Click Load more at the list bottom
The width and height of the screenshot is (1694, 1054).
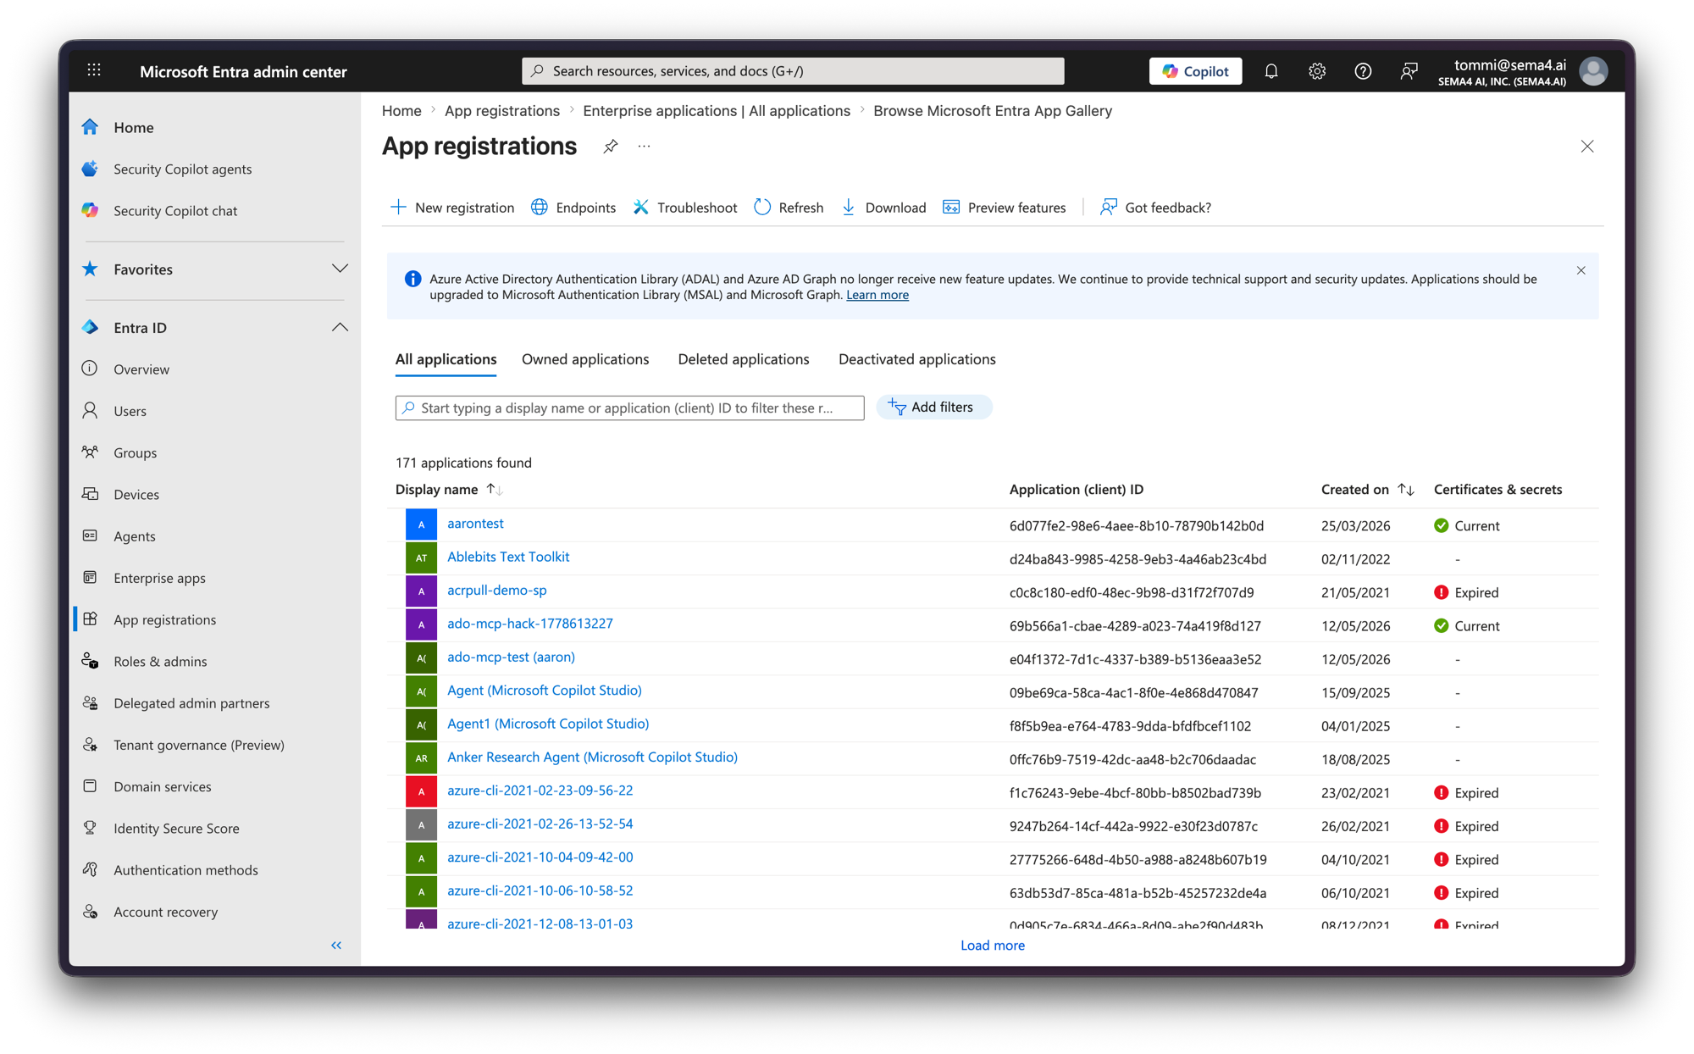click(992, 946)
